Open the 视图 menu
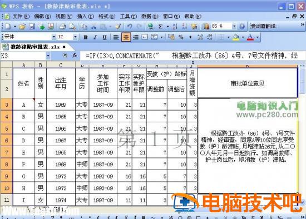Viewport: 306px width, 219px height. 64,16
